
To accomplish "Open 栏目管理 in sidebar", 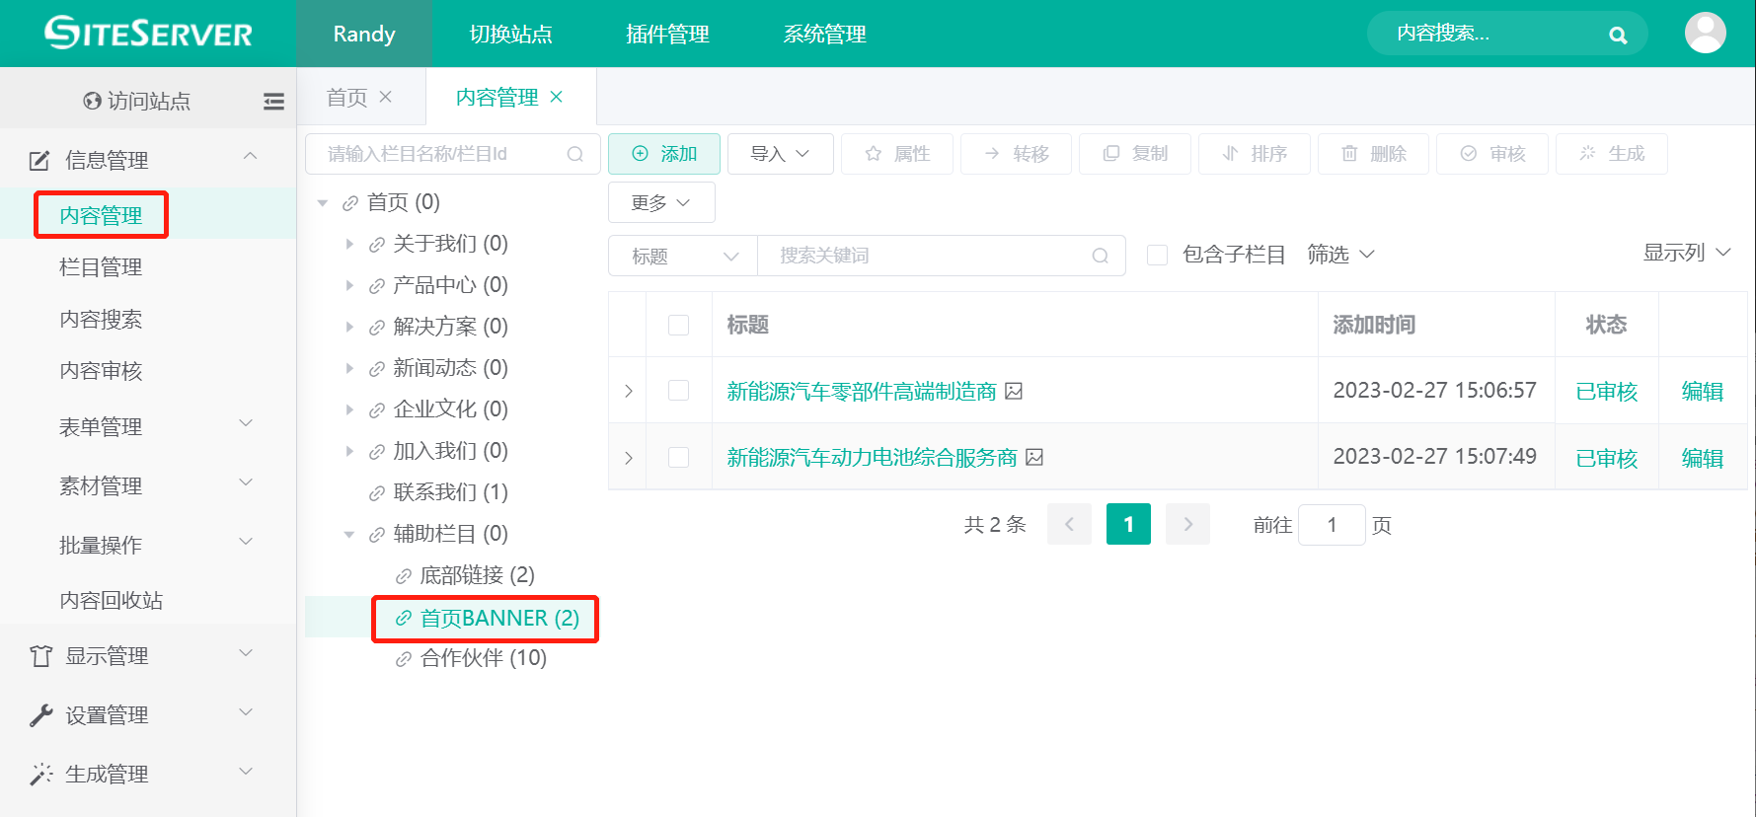I will [101, 267].
